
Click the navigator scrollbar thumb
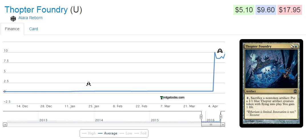(211, 124)
